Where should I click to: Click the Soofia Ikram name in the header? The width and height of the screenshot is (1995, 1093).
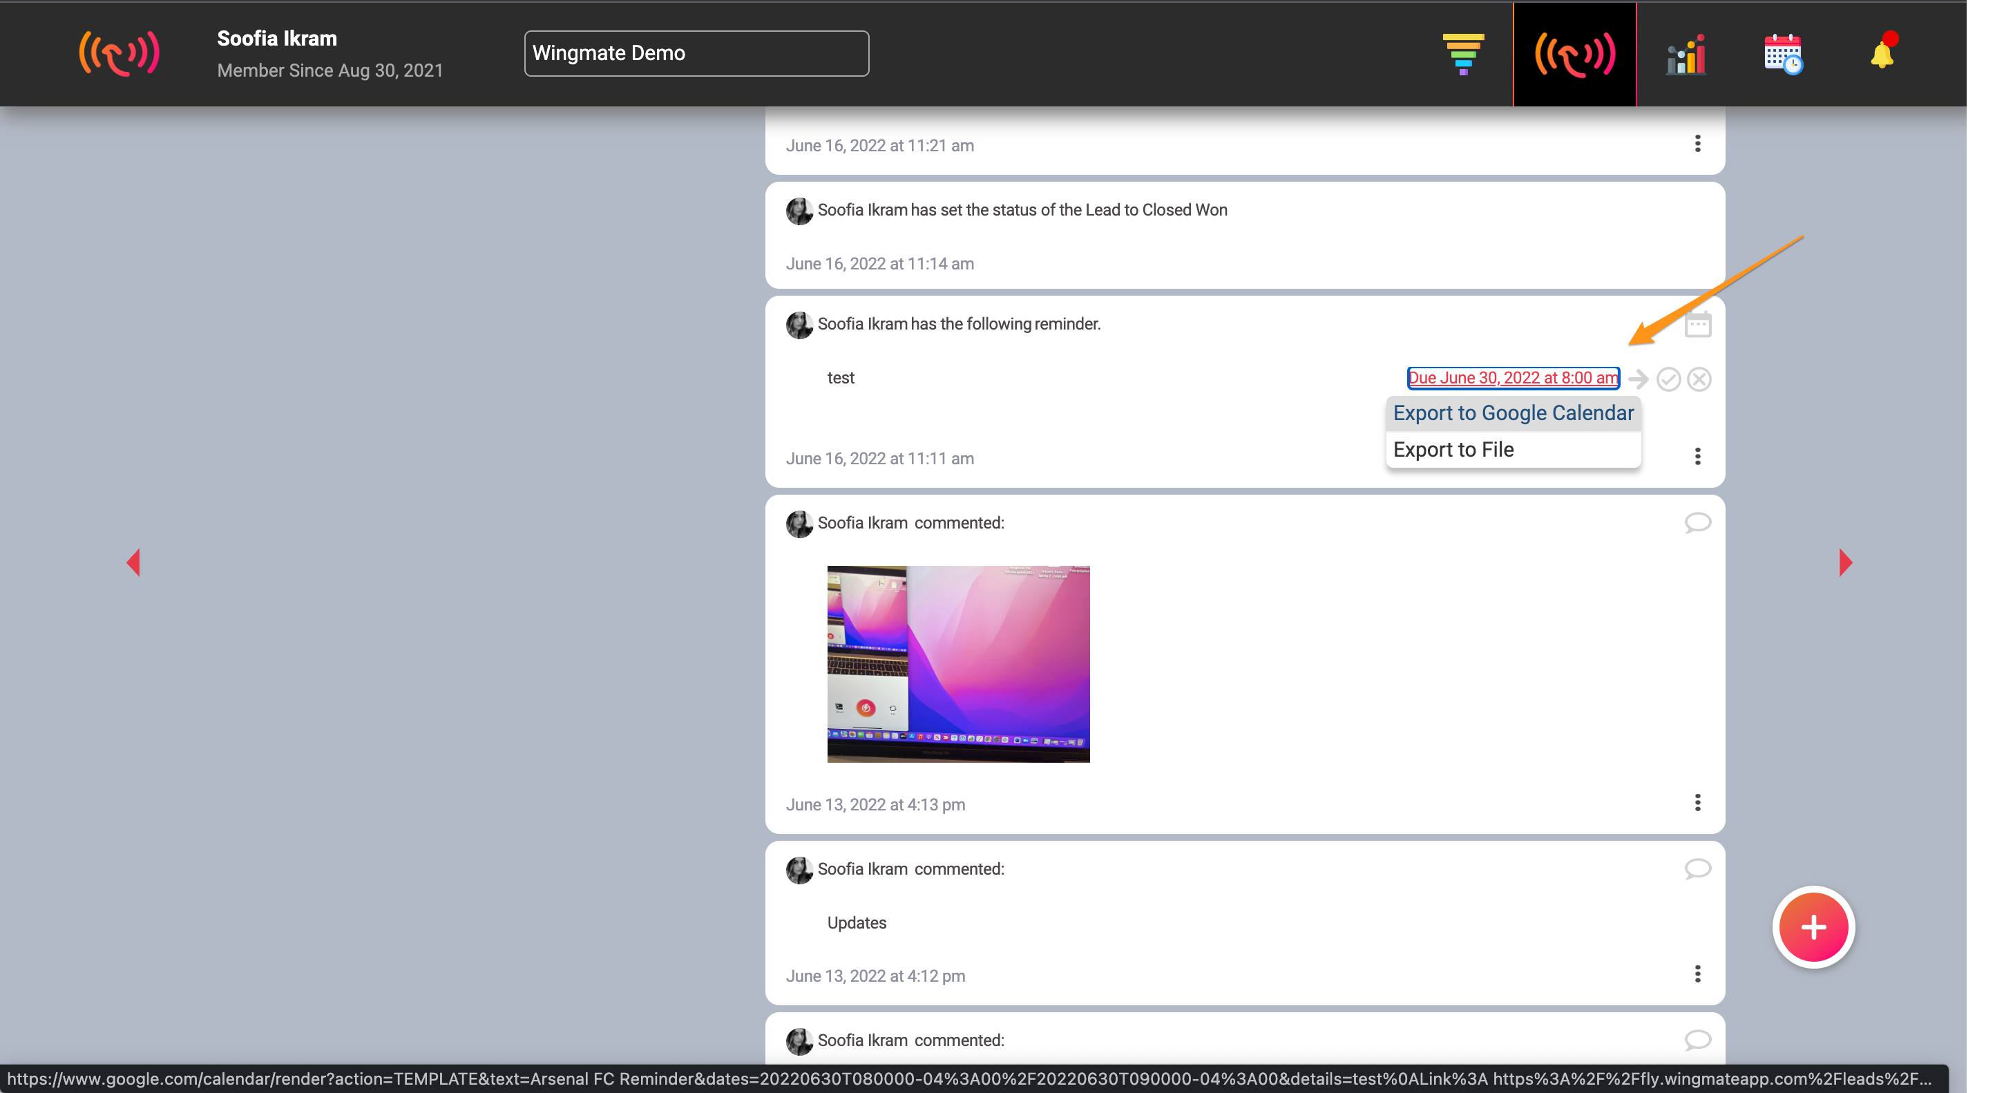point(276,39)
